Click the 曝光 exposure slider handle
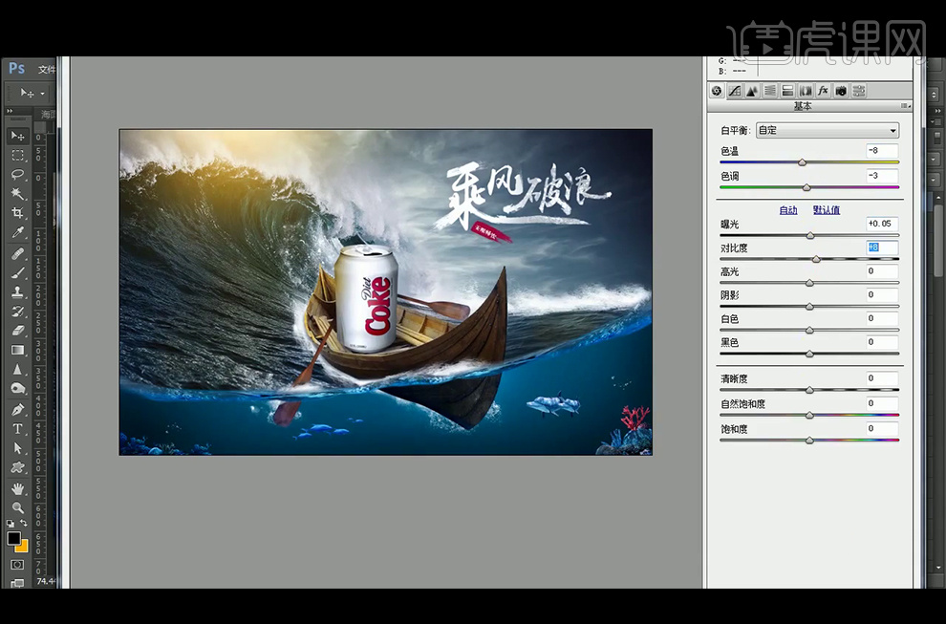 click(x=810, y=235)
